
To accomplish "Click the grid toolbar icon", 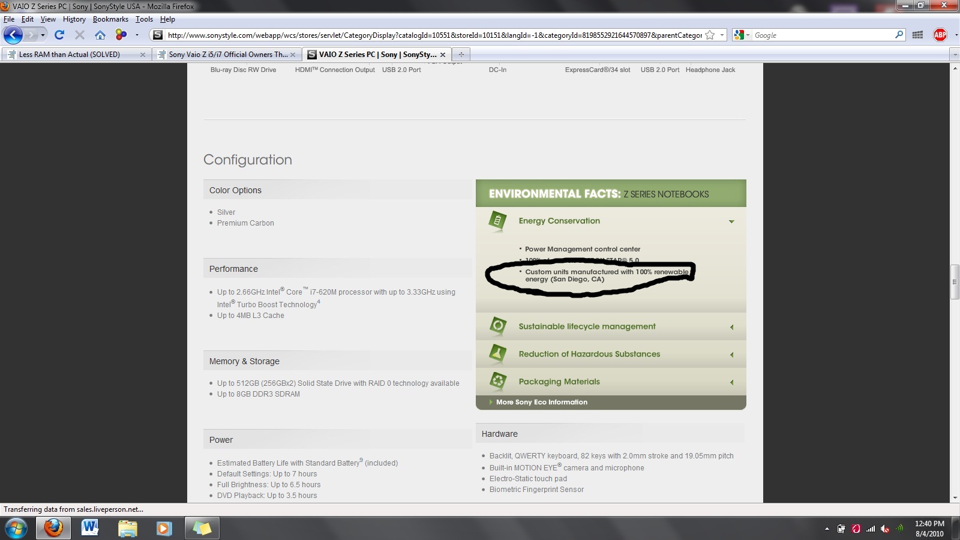I will click(x=917, y=35).
